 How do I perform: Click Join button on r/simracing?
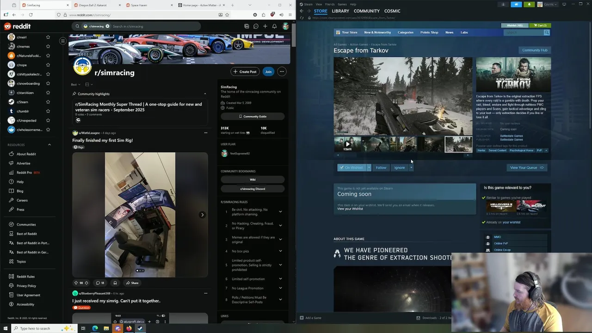pos(268,72)
